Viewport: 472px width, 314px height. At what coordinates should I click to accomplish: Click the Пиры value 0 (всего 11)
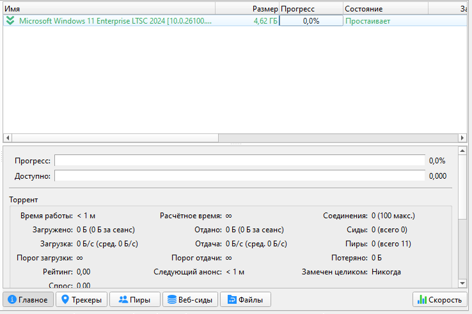point(391,244)
